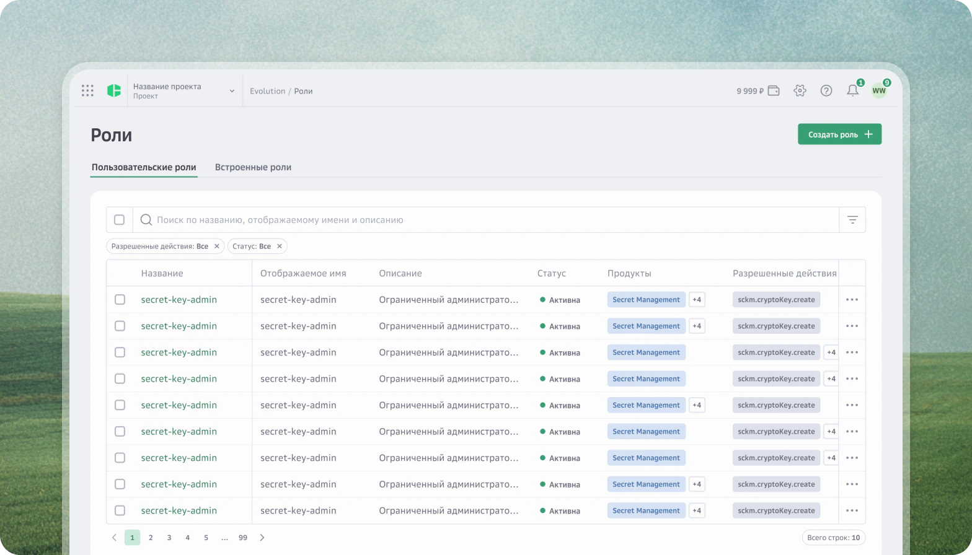Switch to the Пользовательские роли tab
This screenshot has height=555, width=972.
pyautogui.click(x=144, y=167)
